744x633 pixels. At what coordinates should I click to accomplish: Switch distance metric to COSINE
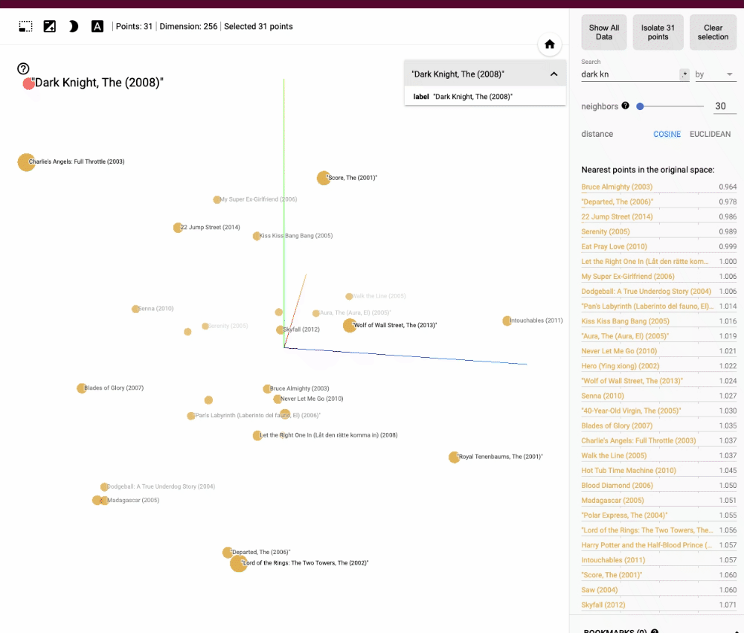pyautogui.click(x=667, y=135)
